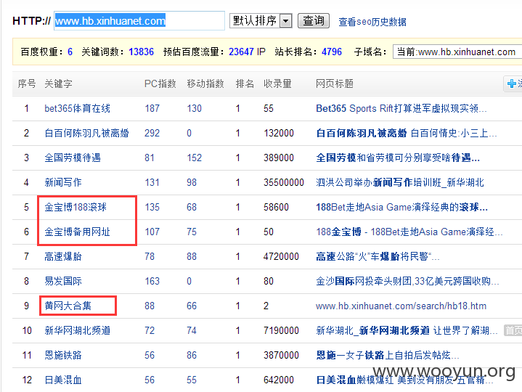Sort by PC指数 column header
522x392 pixels.
160,83
